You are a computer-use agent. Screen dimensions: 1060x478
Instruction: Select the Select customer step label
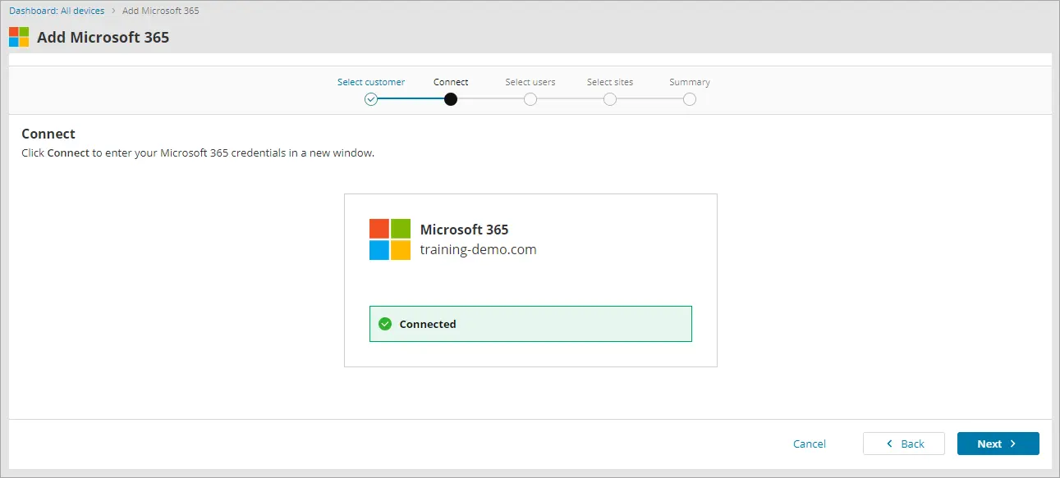pyautogui.click(x=371, y=82)
